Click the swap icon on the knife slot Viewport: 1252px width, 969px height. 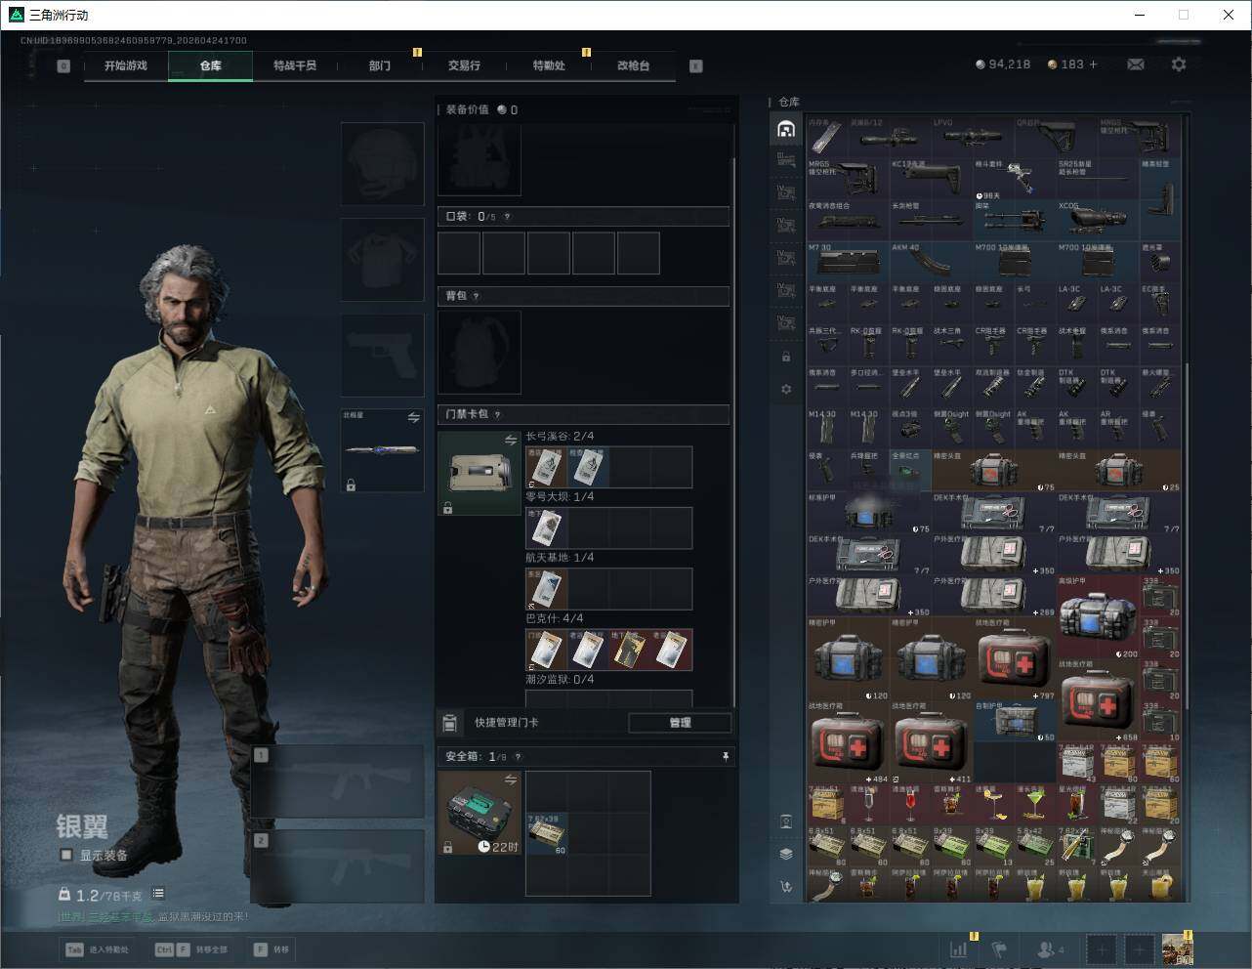[413, 417]
